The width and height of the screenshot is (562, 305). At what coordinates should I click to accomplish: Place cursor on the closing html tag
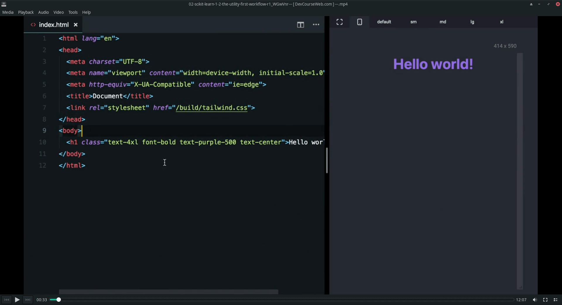72,166
